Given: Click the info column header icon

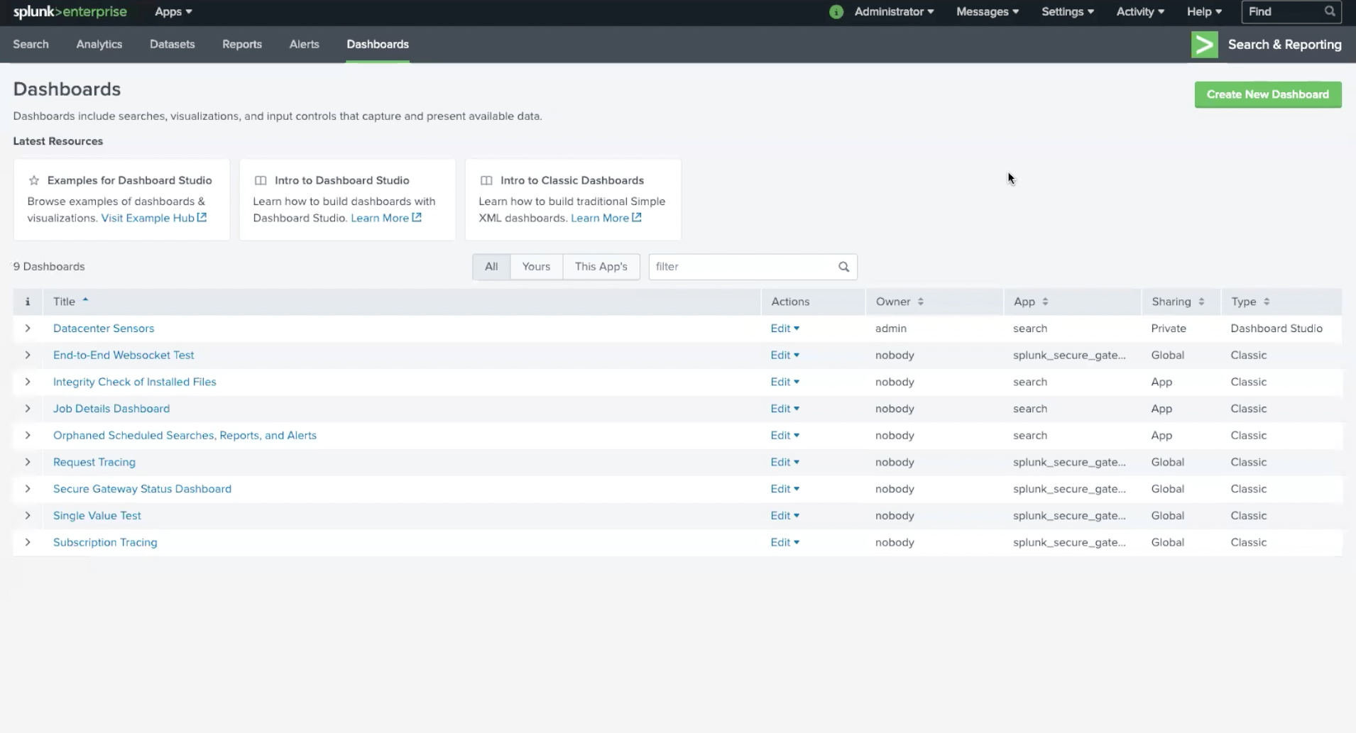Looking at the screenshot, I should coord(28,302).
